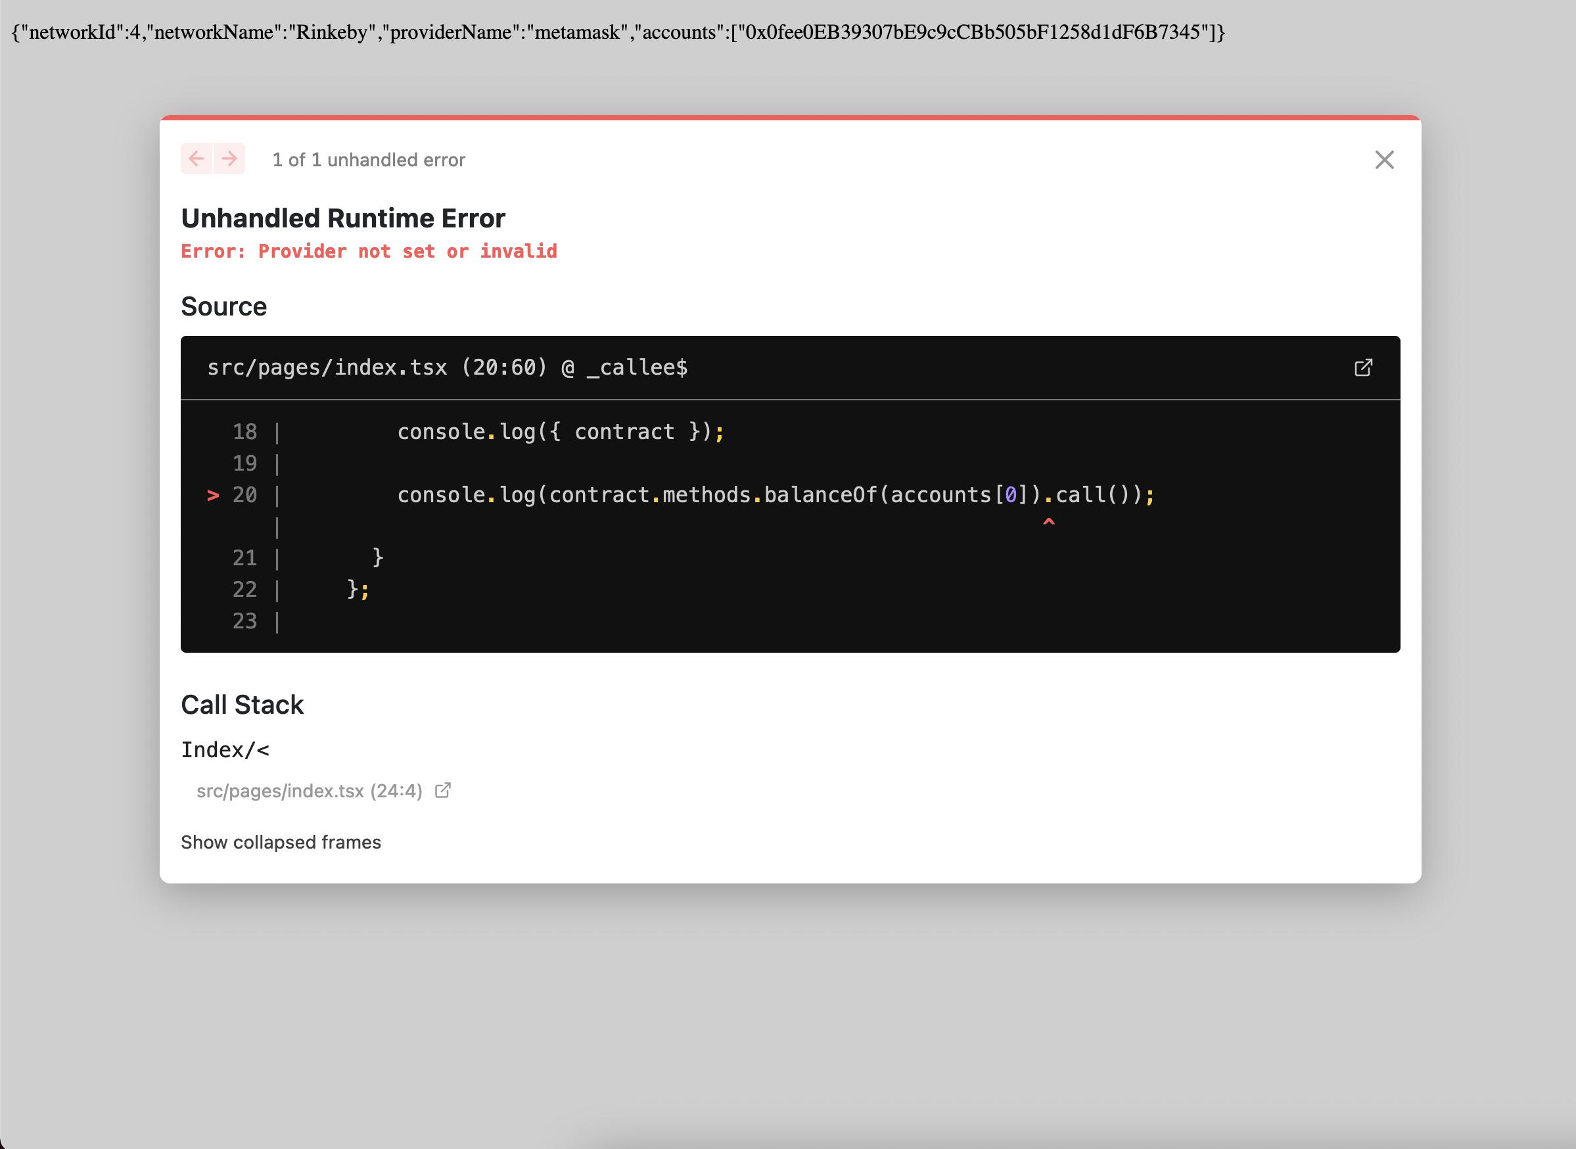The image size is (1576, 1149).
Task: Close the error overlay dialog
Action: [x=1384, y=160]
